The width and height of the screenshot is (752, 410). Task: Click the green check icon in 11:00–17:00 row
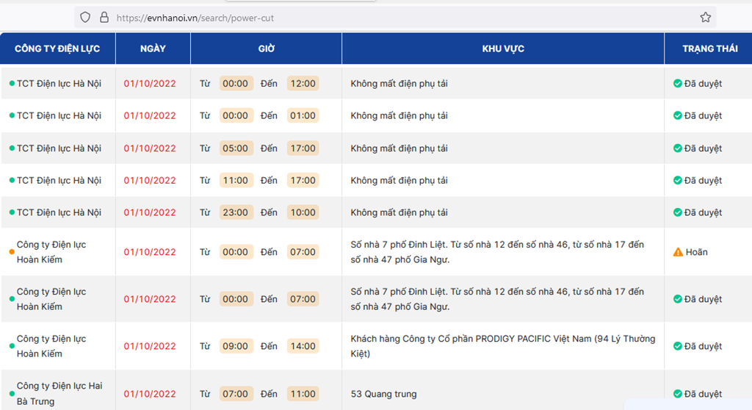[677, 181]
